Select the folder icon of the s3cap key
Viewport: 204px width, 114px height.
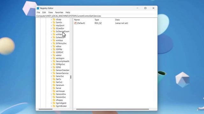(54, 19)
